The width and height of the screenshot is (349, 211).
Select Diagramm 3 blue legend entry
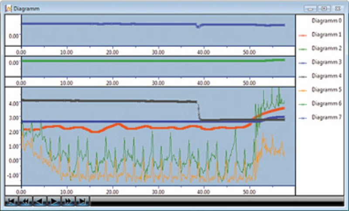[320, 62]
